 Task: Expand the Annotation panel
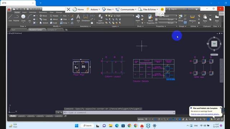pyautogui.click(x=85, y=26)
